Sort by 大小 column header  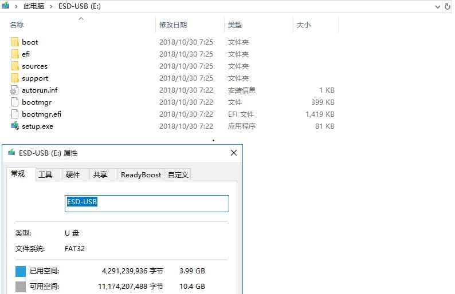304,25
